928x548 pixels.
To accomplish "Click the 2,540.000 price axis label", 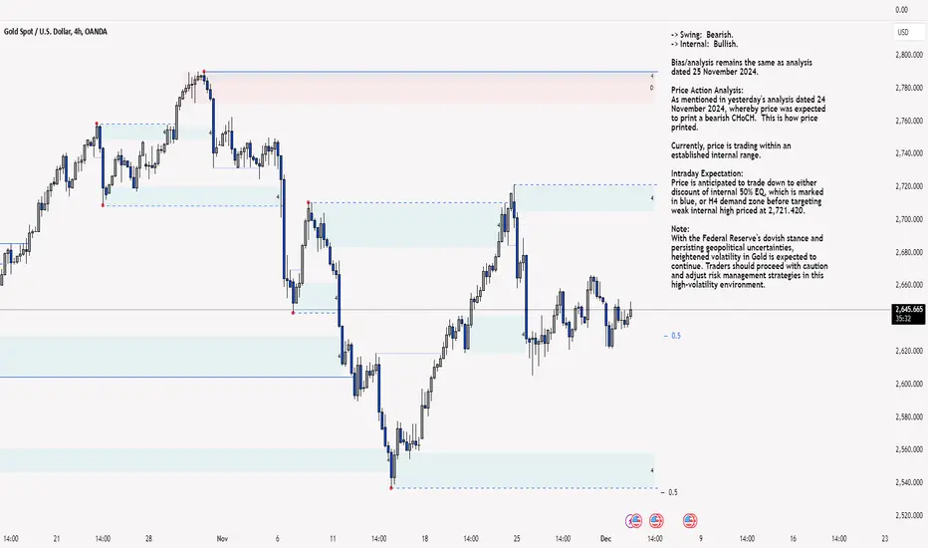I will [908, 483].
